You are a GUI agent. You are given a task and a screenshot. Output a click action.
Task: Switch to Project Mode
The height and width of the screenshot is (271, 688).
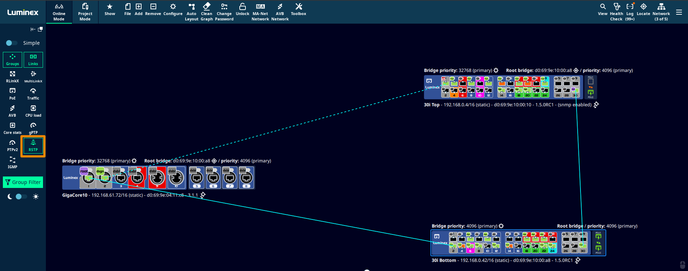(x=85, y=11)
